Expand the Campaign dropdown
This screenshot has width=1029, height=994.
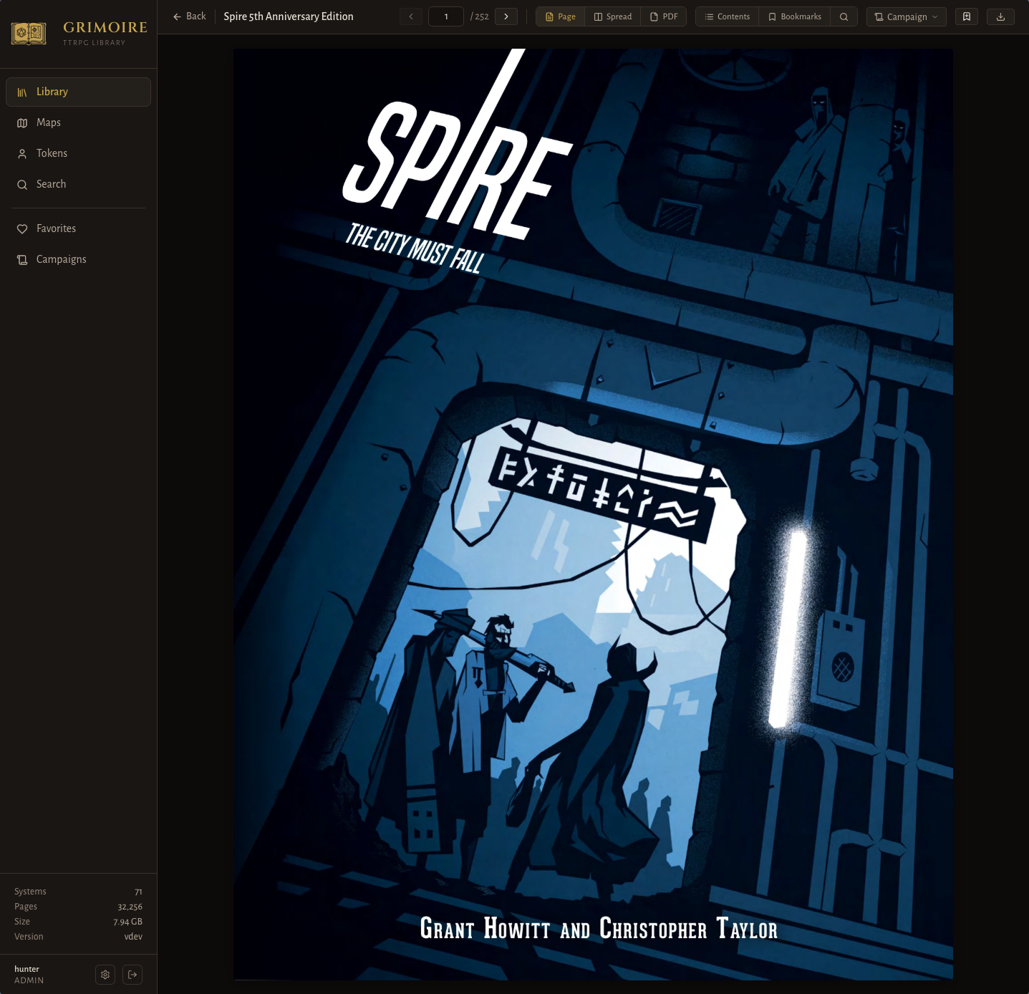tap(907, 16)
